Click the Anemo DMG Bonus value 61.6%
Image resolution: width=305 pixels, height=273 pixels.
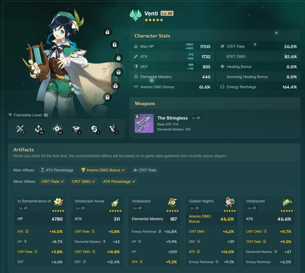point(205,87)
